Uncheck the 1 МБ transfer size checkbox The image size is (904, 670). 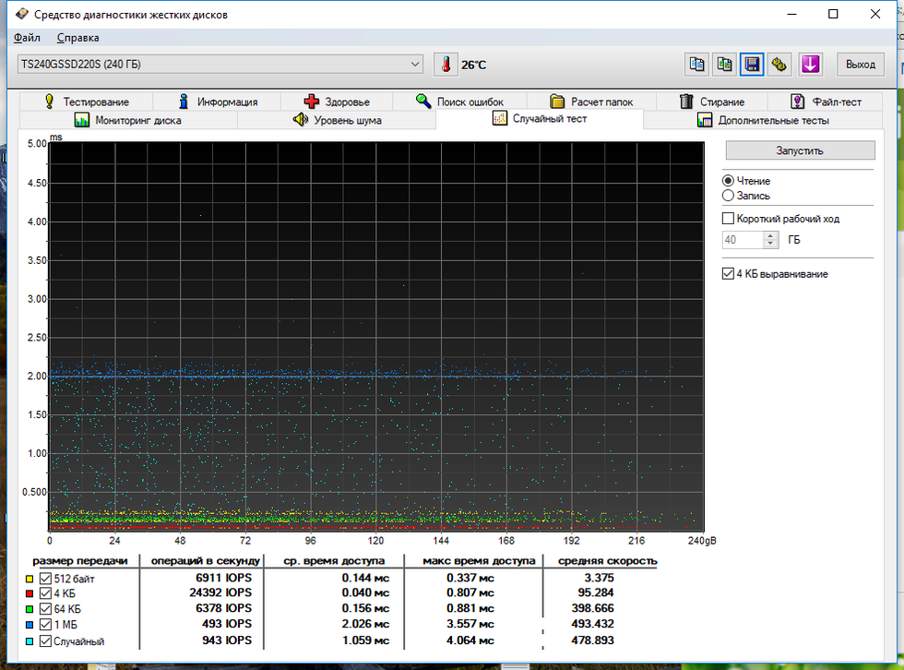[45, 625]
